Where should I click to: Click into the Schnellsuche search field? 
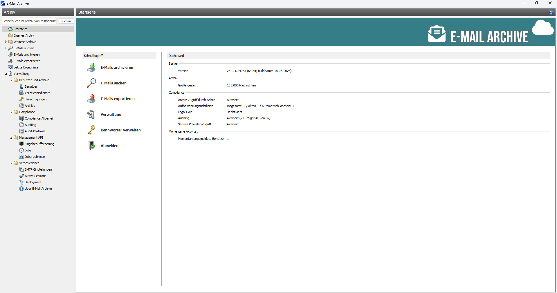(x=29, y=21)
